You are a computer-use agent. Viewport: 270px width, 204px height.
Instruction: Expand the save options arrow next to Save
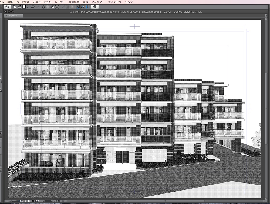[x=27, y=7]
